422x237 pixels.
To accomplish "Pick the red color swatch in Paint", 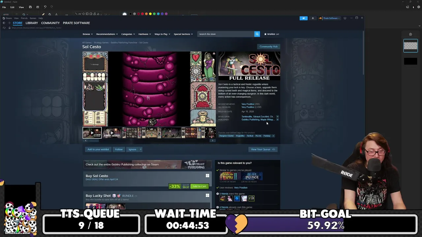I will (142, 14).
